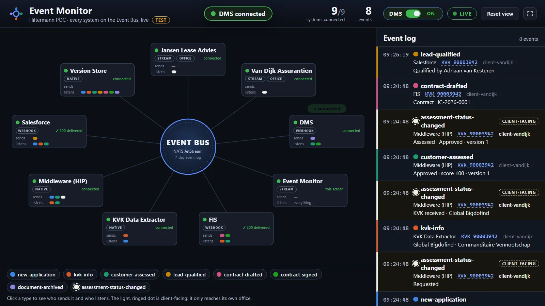Select the Van Dijk Assurantiën node
This screenshot has width=545, height=306.
pyautogui.click(x=279, y=80)
